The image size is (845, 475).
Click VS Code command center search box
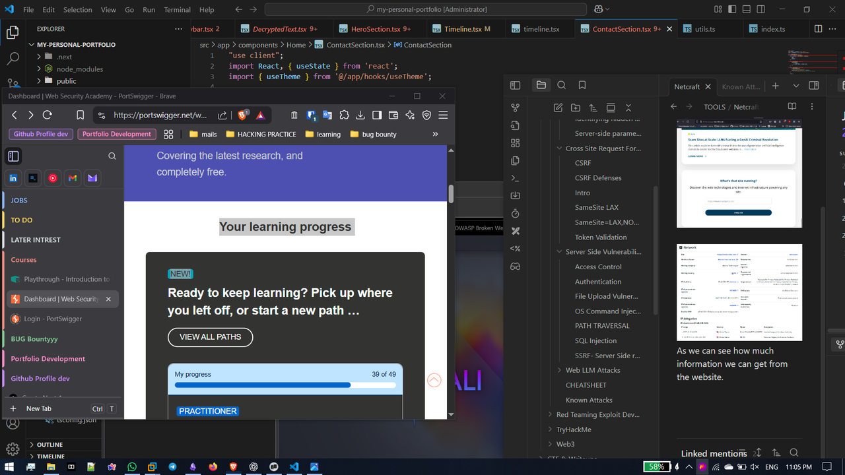426,9
